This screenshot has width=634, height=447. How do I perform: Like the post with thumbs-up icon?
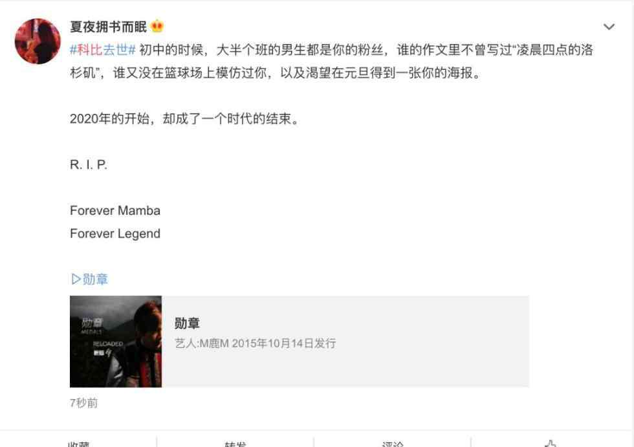pyautogui.click(x=551, y=443)
